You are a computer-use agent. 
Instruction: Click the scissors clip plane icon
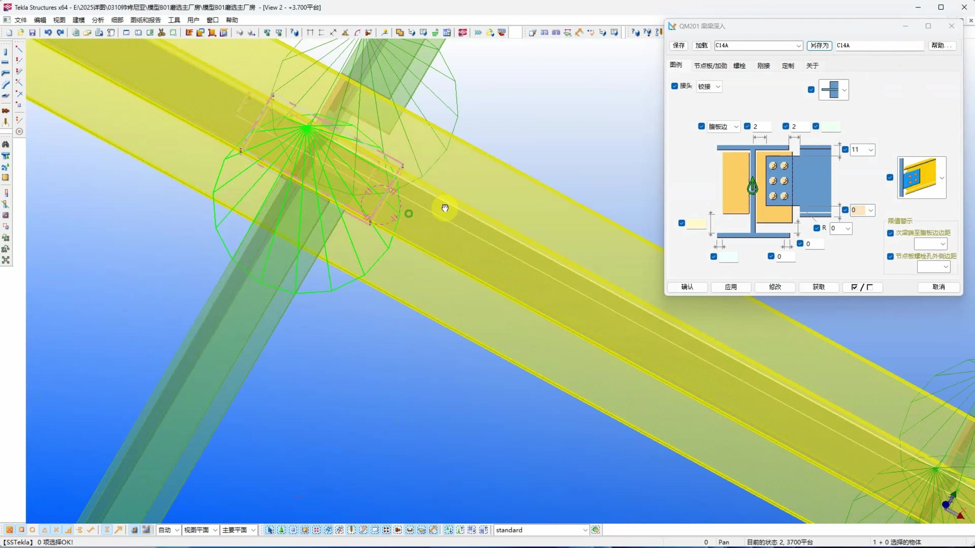pos(161,33)
